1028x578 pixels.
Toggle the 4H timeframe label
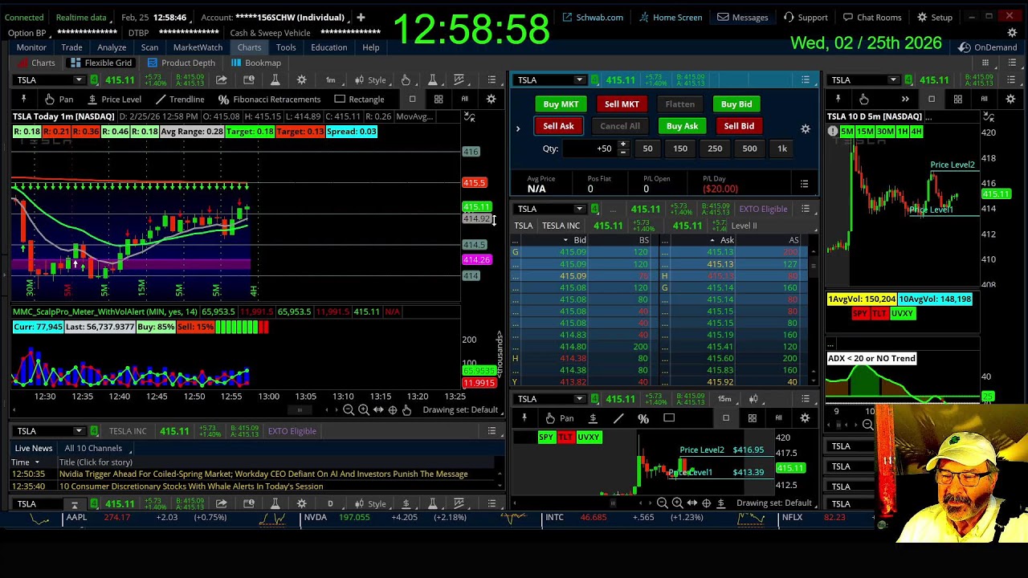pyautogui.click(x=916, y=132)
